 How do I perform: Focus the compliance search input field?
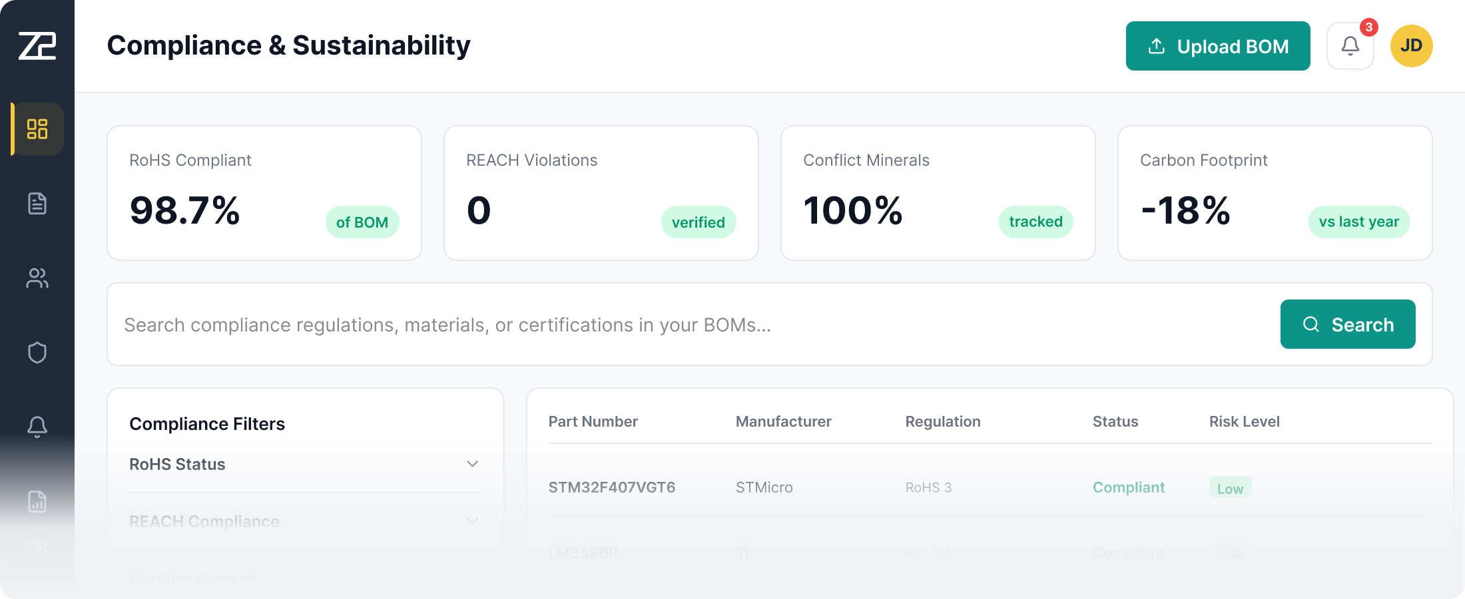tap(693, 325)
